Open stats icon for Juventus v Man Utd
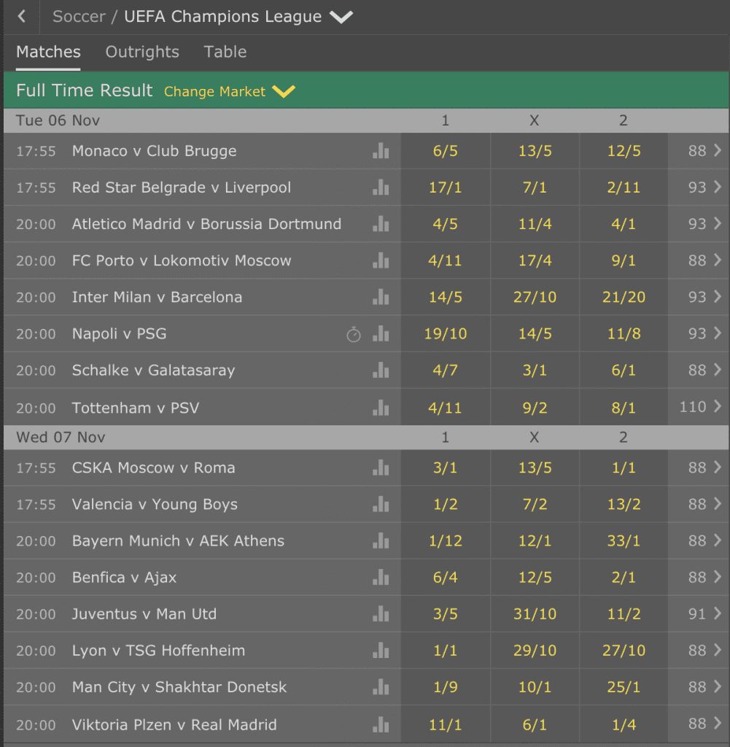The width and height of the screenshot is (730, 747). tap(381, 614)
